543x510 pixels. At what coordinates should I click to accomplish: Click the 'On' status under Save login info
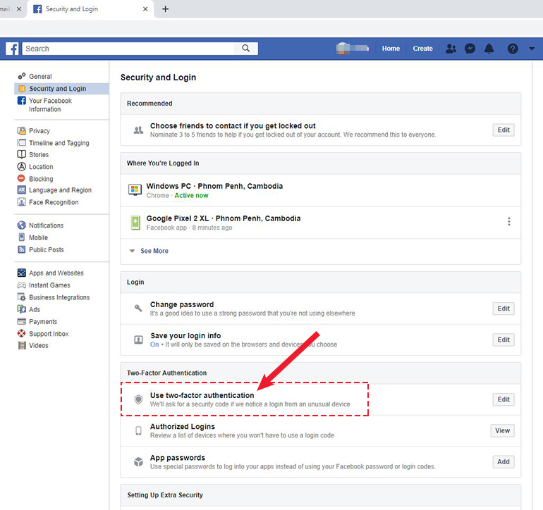tap(154, 344)
